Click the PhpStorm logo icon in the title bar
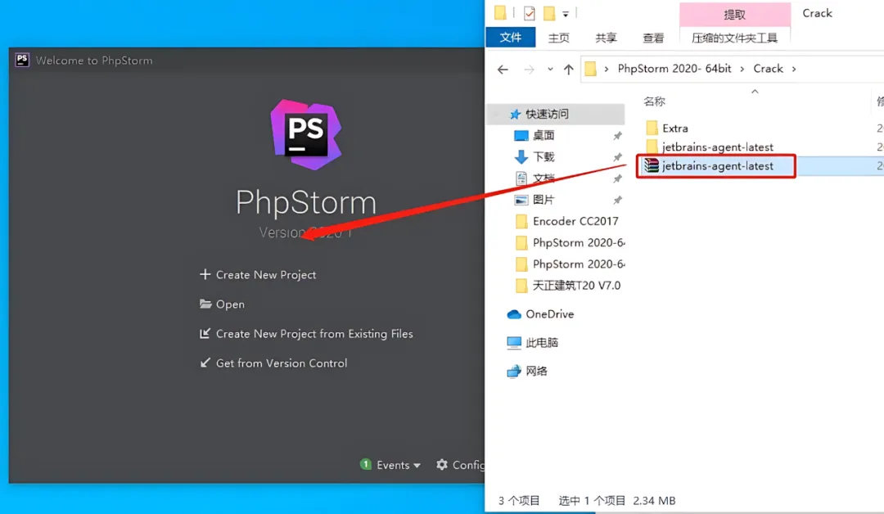884x514 pixels. 22,60
